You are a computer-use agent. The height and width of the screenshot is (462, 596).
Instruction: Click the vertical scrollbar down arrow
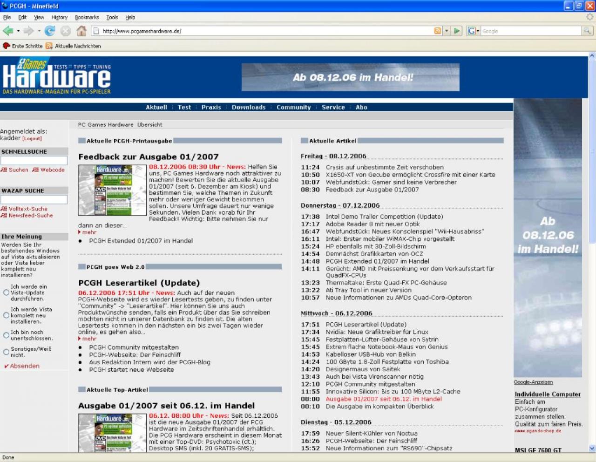coord(592,448)
